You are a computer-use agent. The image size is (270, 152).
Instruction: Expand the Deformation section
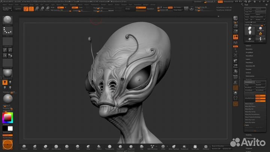pyautogui.click(x=249, y=76)
